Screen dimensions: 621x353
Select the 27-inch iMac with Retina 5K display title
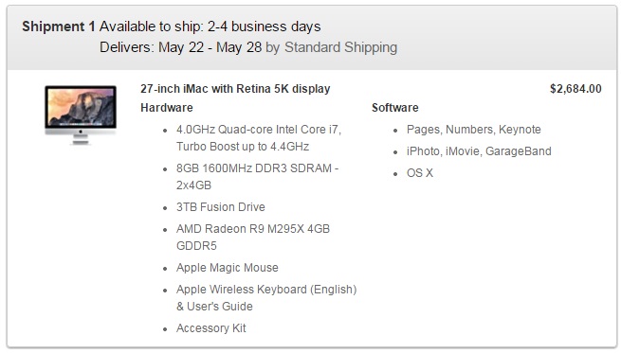tap(235, 89)
